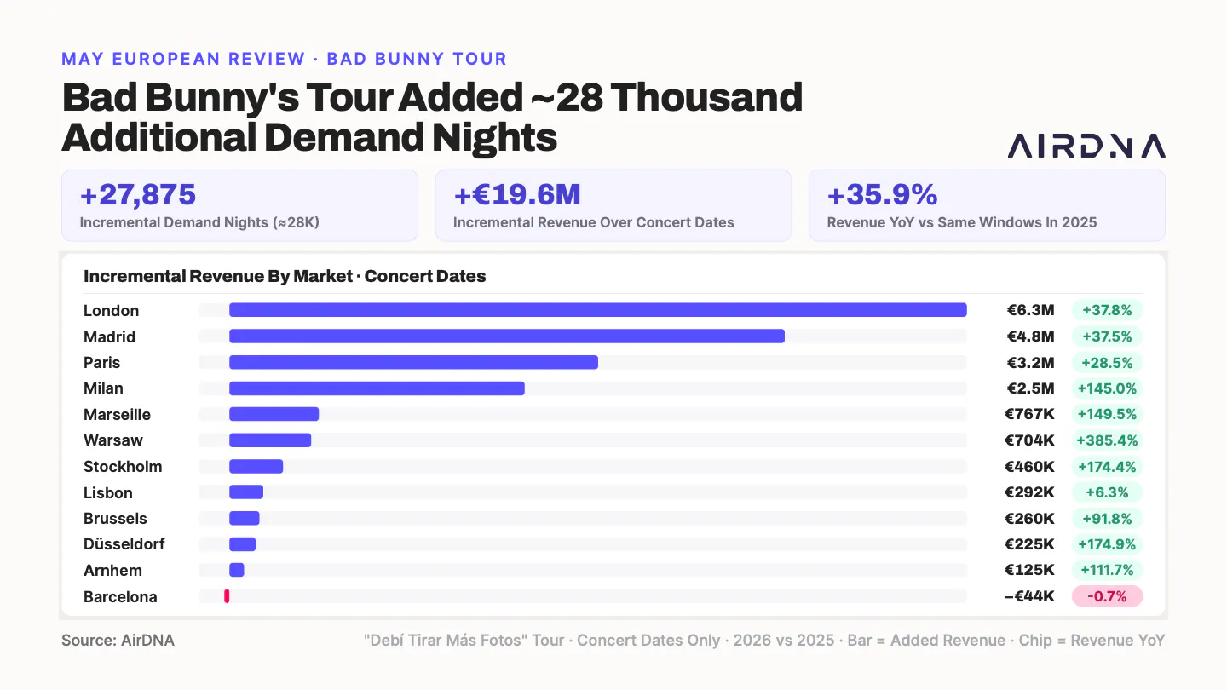Click the €767K Marseille value

tap(1029, 415)
